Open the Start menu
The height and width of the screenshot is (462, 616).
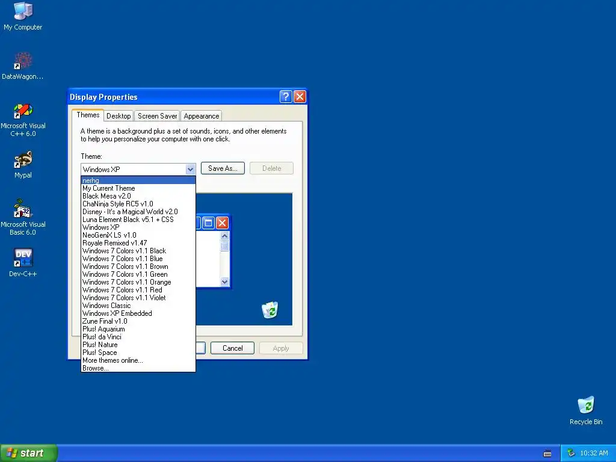pyautogui.click(x=29, y=453)
